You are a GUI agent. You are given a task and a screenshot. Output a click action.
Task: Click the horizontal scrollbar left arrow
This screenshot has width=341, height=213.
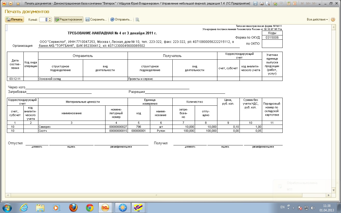tap(7, 195)
